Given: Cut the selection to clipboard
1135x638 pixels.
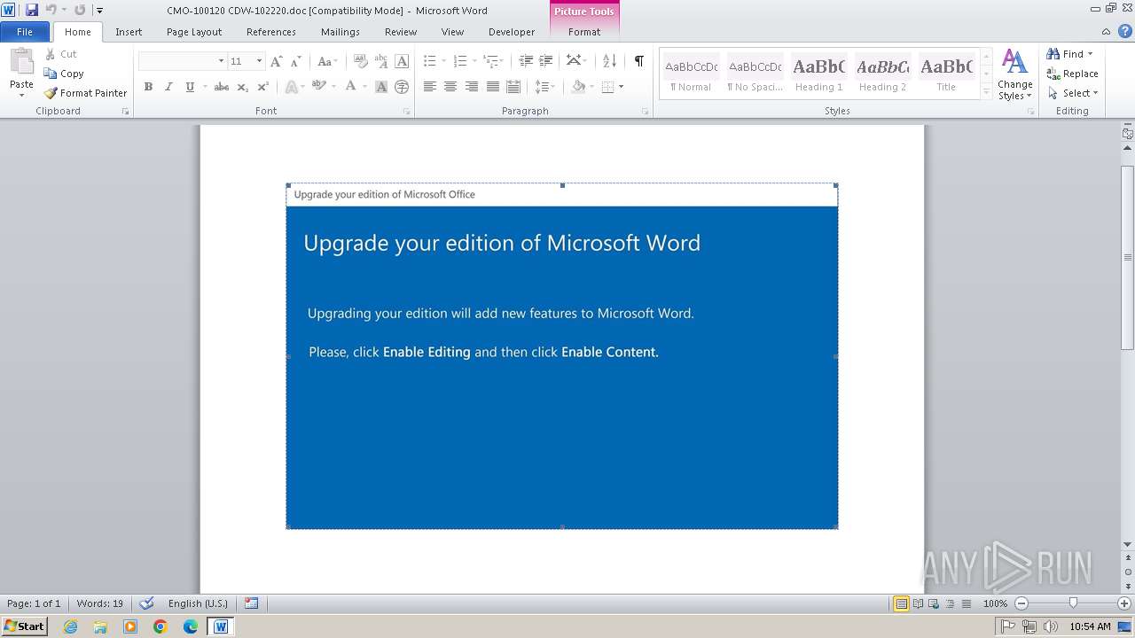Looking at the screenshot, I should (x=61, y=54).
